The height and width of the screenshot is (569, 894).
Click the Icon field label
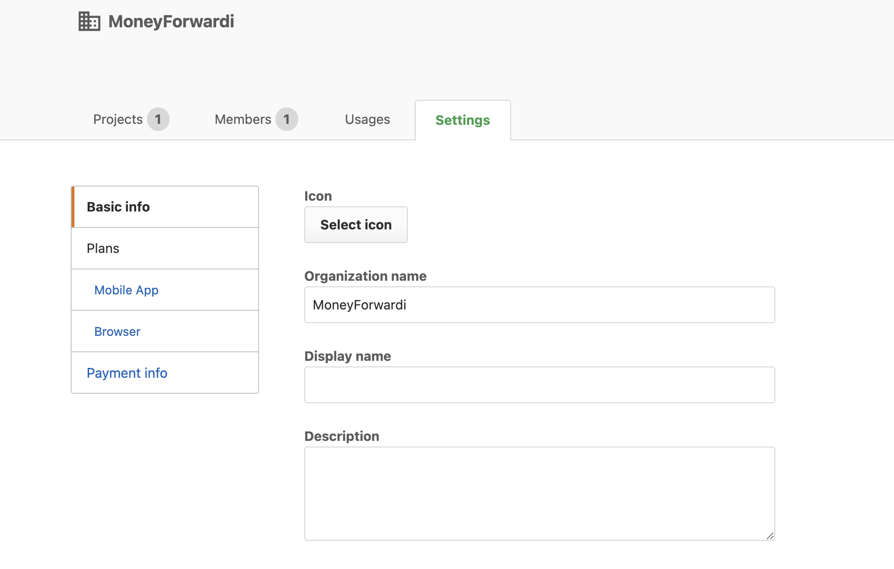point(318,196)
